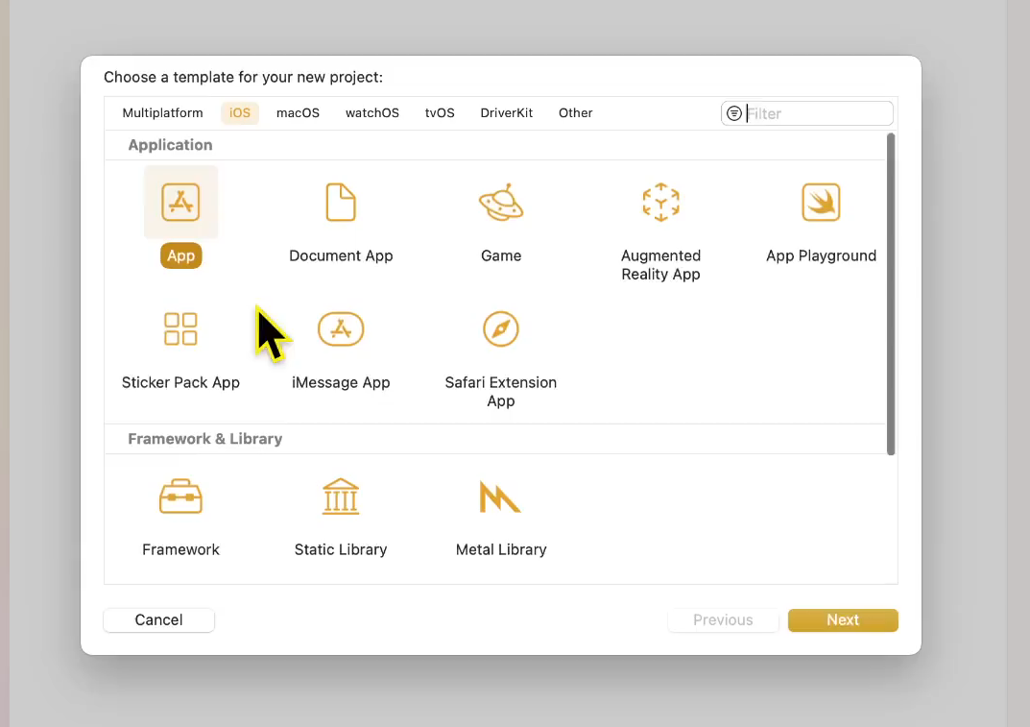The width and height of the screenshot is (1030, 727).
Task: Open the tvOS platform tab
Action: 440,113
